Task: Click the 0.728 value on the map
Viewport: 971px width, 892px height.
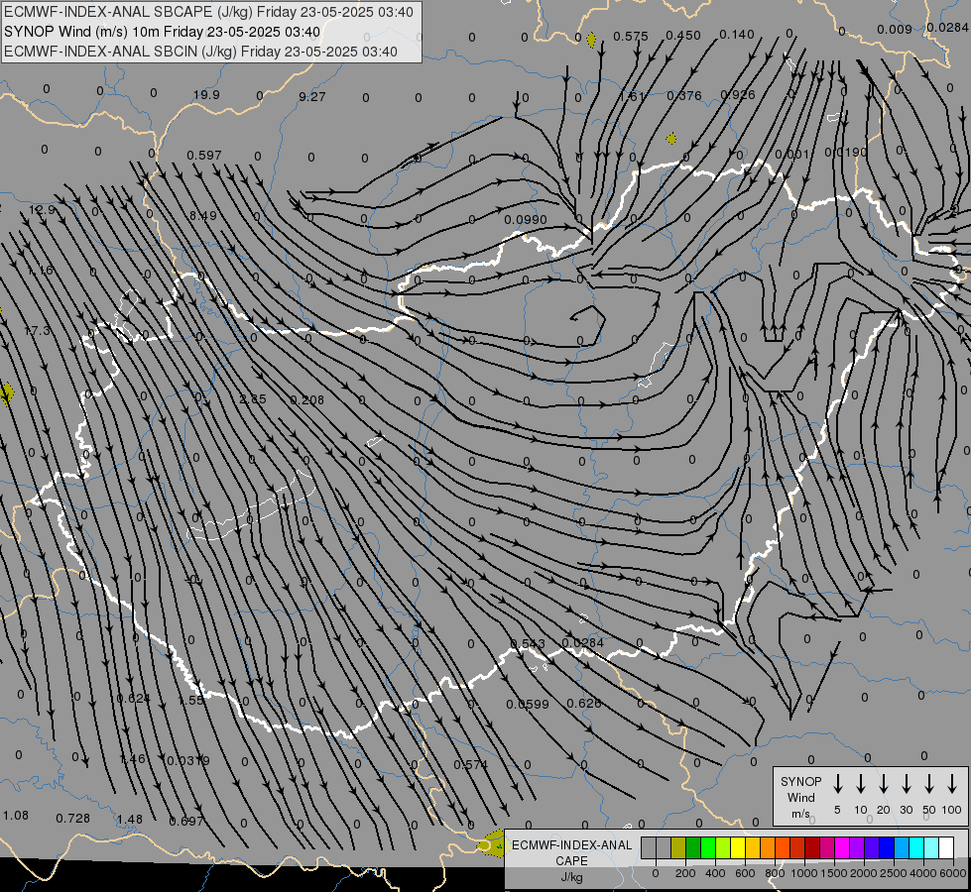Action: (73, 819)
